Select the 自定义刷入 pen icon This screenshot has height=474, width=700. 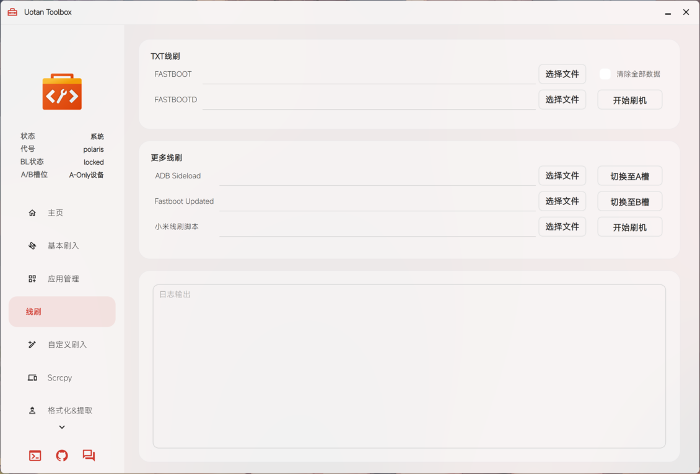tap(32, 345)
